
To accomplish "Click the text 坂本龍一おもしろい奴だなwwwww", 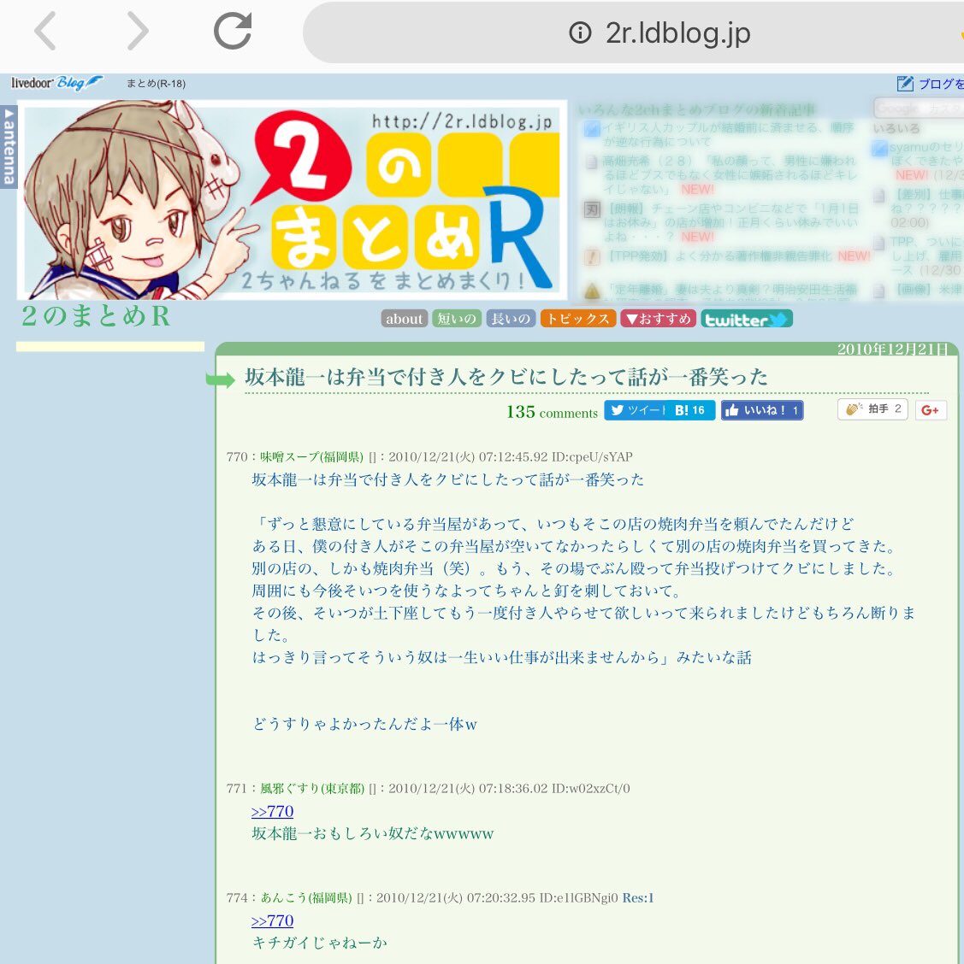I will pyautogui.click(x=373, y=833).
